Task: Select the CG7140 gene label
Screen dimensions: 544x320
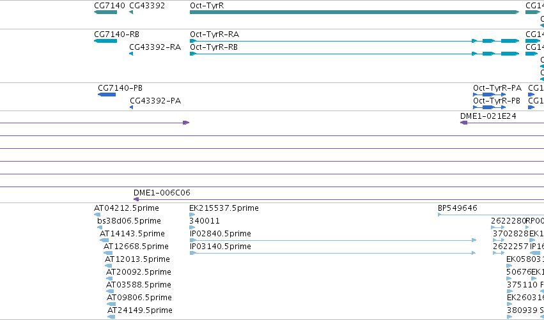Action: coord(109,6)
